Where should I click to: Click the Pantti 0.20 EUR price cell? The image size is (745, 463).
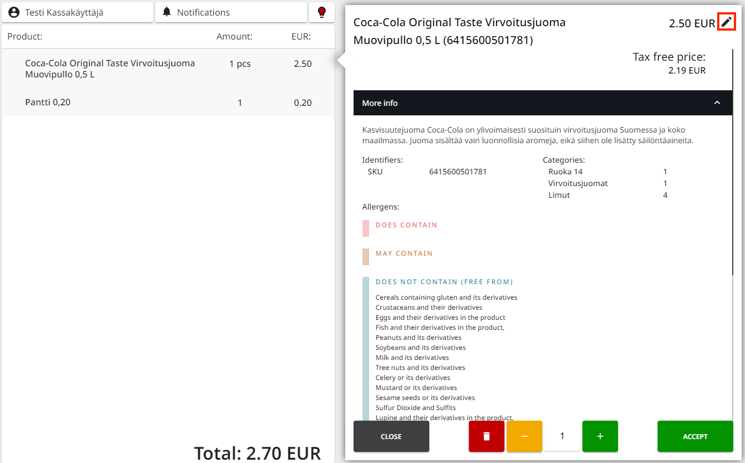303,103
